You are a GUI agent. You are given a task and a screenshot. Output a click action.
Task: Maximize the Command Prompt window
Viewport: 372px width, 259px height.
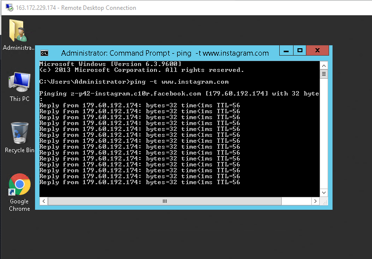[299, 51]
